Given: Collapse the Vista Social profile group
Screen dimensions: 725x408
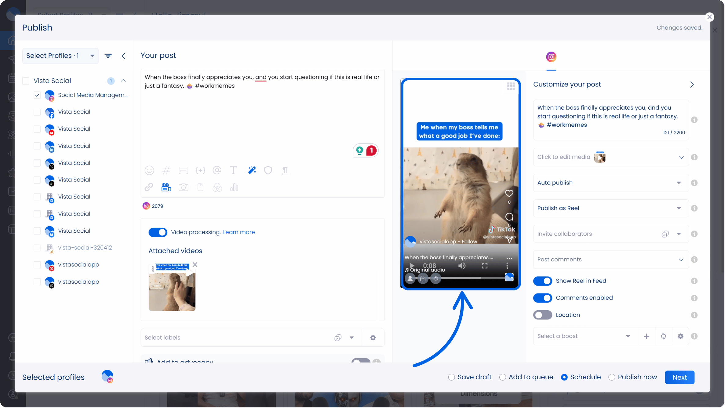Looking at the screenshot, I should pyautogui.click(x=123, y=81).
